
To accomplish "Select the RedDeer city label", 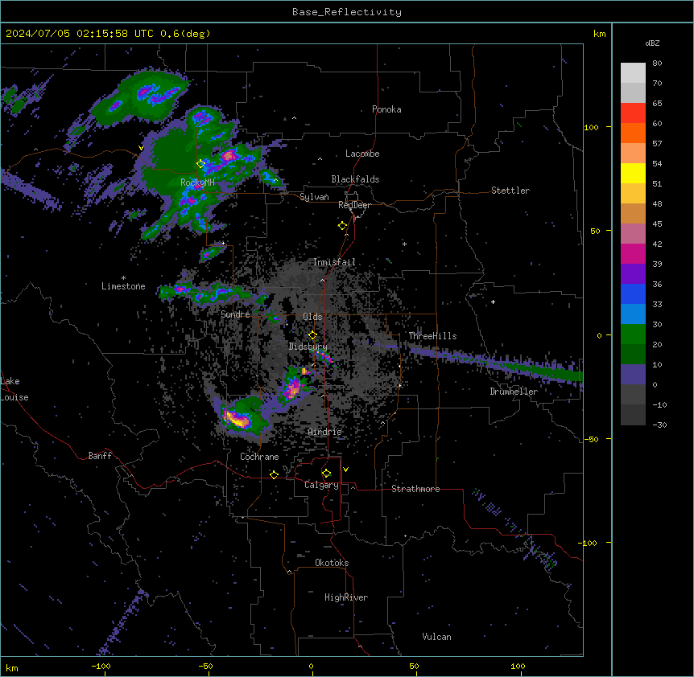I will click(354, 205).
